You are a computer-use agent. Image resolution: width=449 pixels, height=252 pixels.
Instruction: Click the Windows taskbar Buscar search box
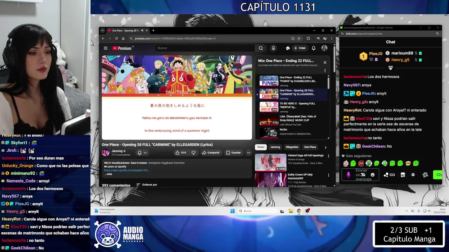coord(258,211)
